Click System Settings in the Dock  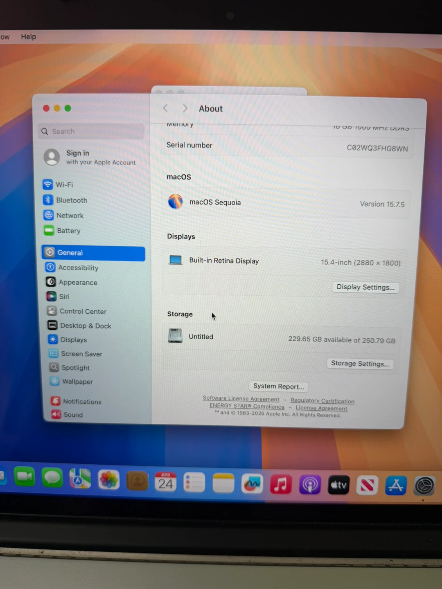[x=424, y=486]
